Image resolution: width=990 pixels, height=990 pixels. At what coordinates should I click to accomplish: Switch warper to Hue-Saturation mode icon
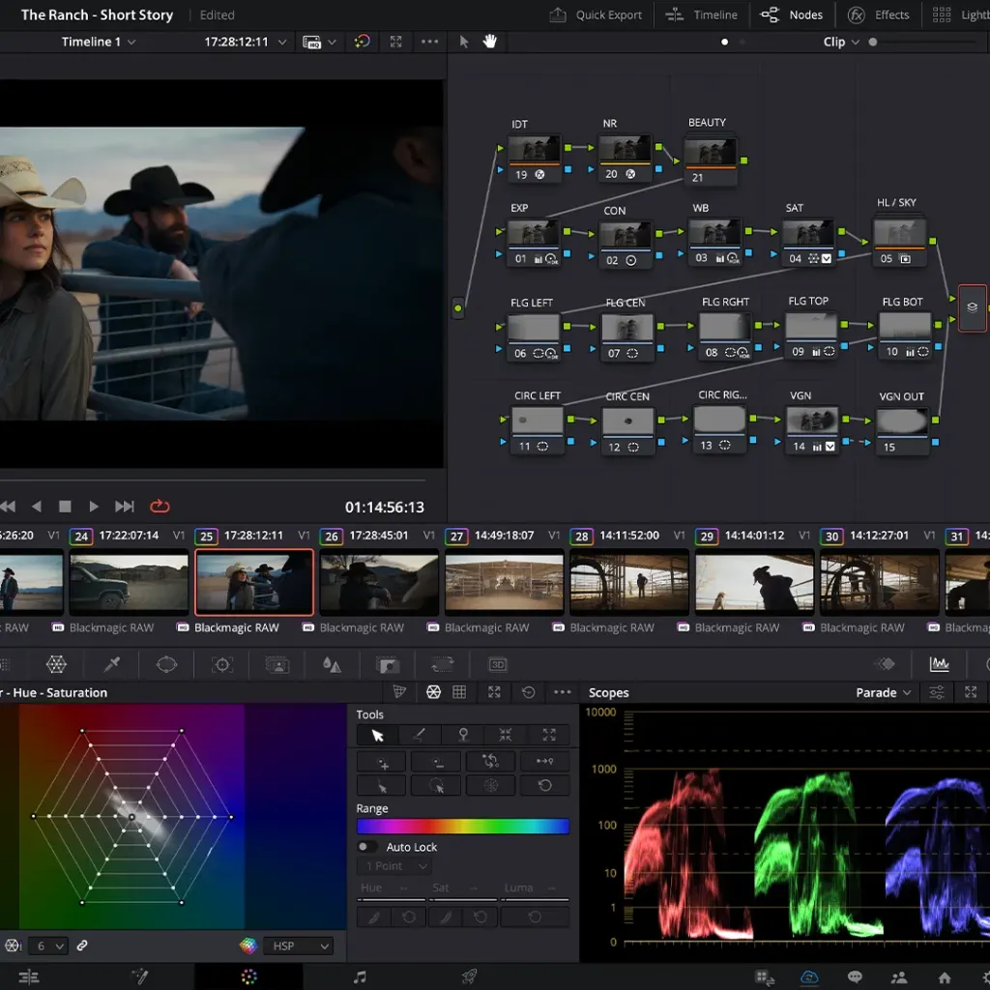(x=434, y=692)
